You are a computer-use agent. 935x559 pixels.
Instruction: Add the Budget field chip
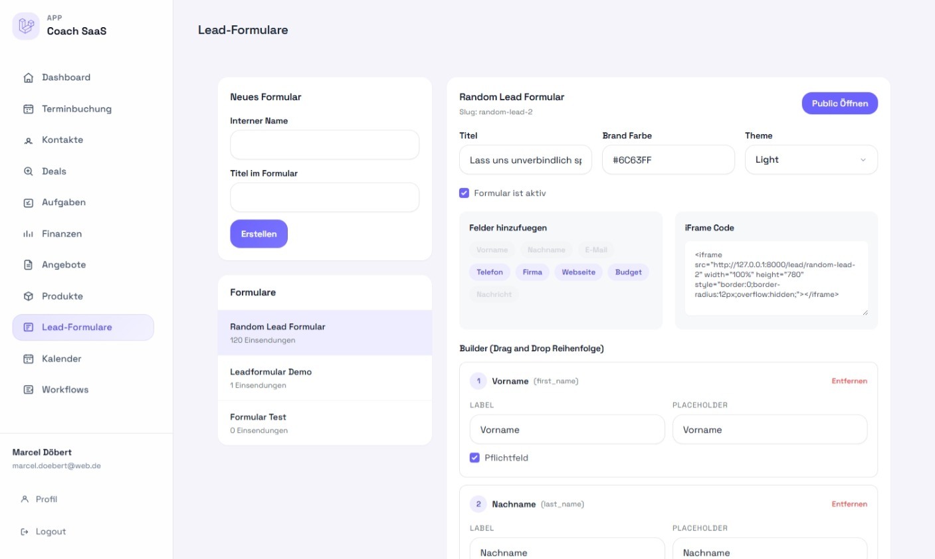[629, 272]
